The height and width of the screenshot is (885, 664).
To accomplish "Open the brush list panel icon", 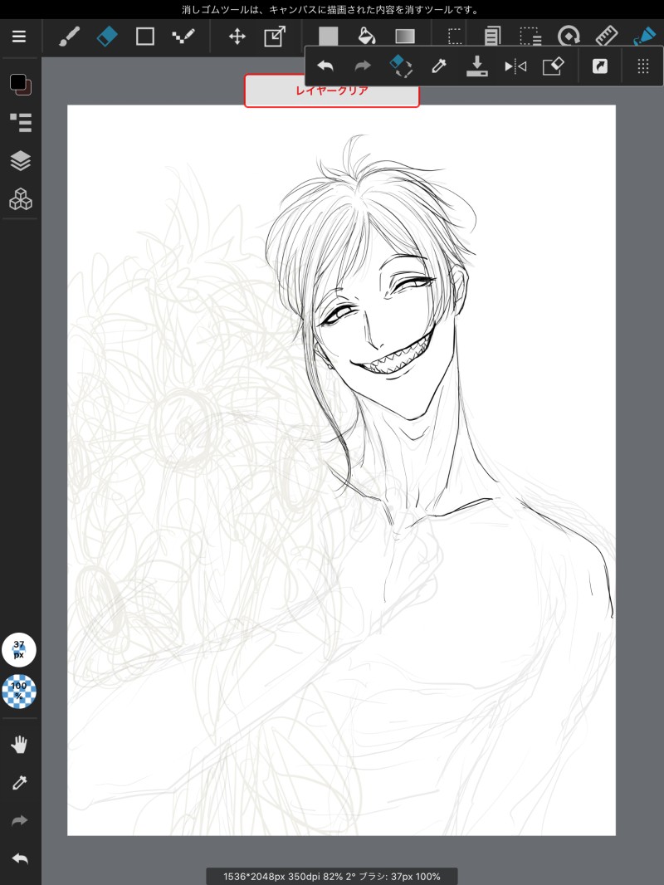I will (x=21, y=123).
